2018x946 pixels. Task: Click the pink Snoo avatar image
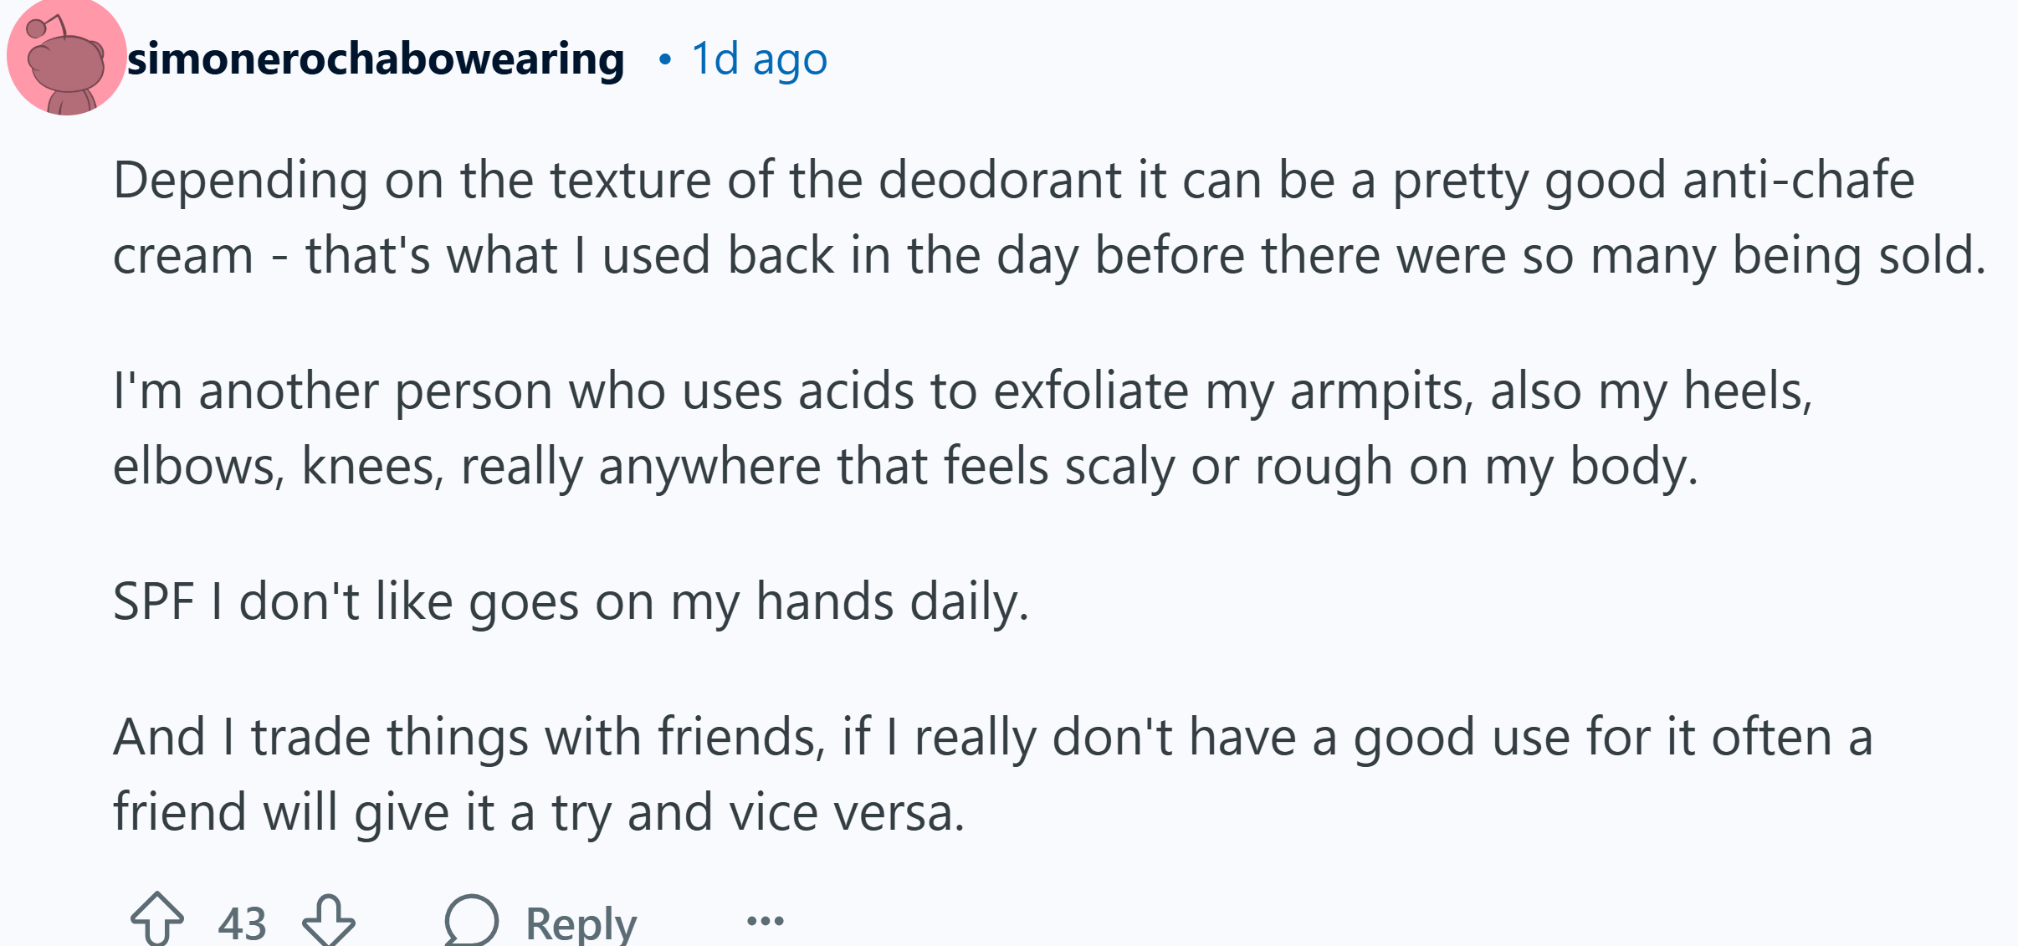66,57
